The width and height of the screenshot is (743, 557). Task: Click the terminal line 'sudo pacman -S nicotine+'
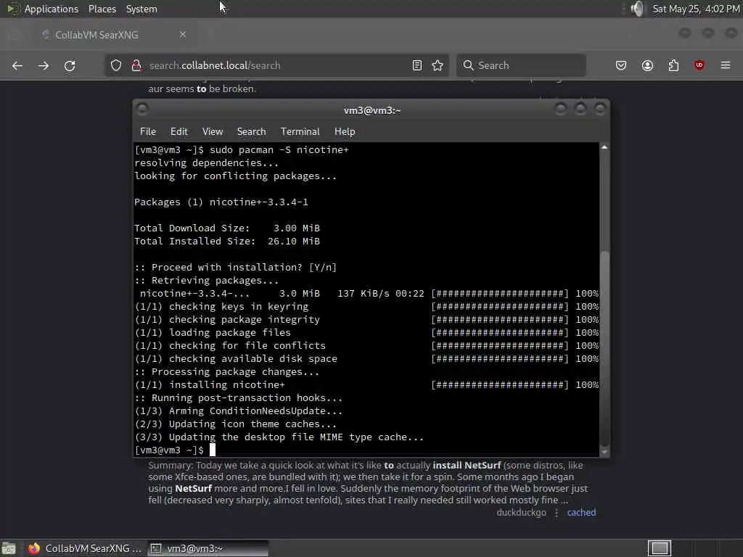(x=279, y=149)
